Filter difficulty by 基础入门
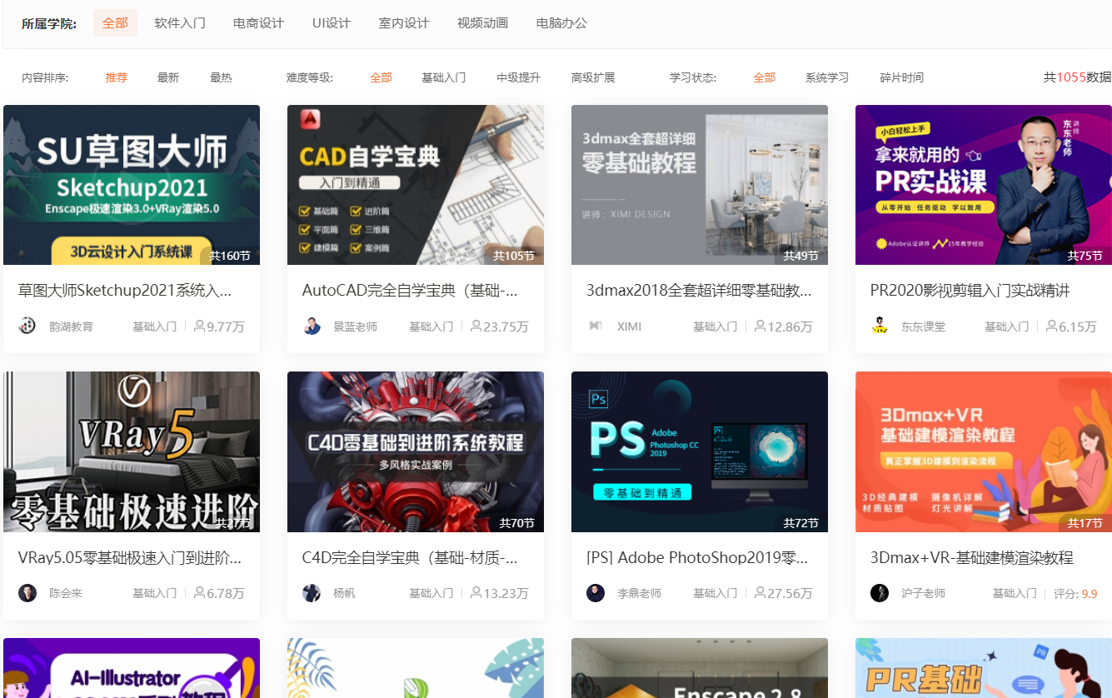 coord(443,77)
